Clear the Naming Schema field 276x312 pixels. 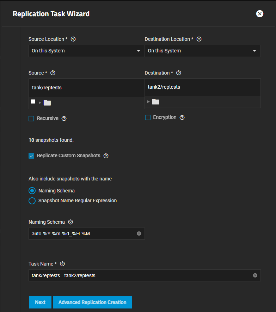[x=139, y=234]
